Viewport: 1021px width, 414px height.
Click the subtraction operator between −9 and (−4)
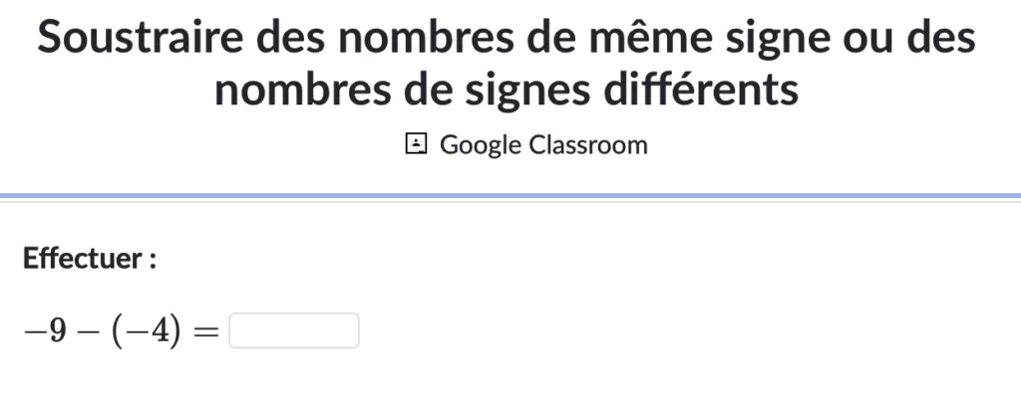pyautogui.click(x=91, y=332)
